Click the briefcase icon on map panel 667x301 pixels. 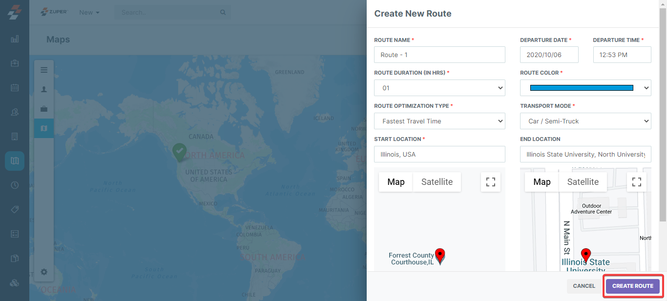[x=44, y=109]
